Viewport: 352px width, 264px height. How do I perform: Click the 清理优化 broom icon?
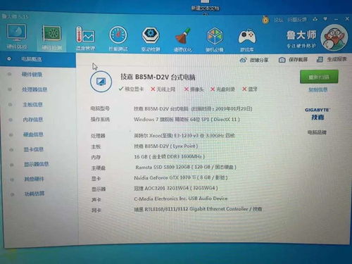183,39
